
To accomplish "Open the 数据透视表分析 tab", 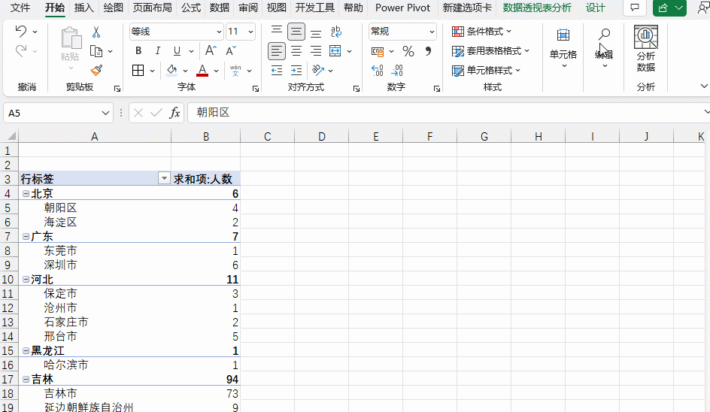I will [x=537, y=8].
